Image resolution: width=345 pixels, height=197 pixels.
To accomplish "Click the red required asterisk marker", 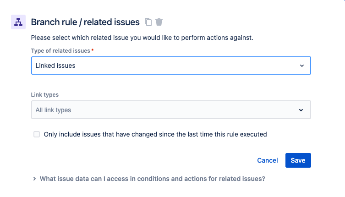I will tap(93, 50).
